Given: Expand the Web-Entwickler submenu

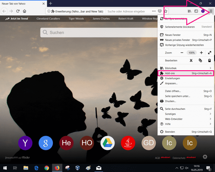Looking at the screenshot, I should pyautogui.click(x=210, y=119).
